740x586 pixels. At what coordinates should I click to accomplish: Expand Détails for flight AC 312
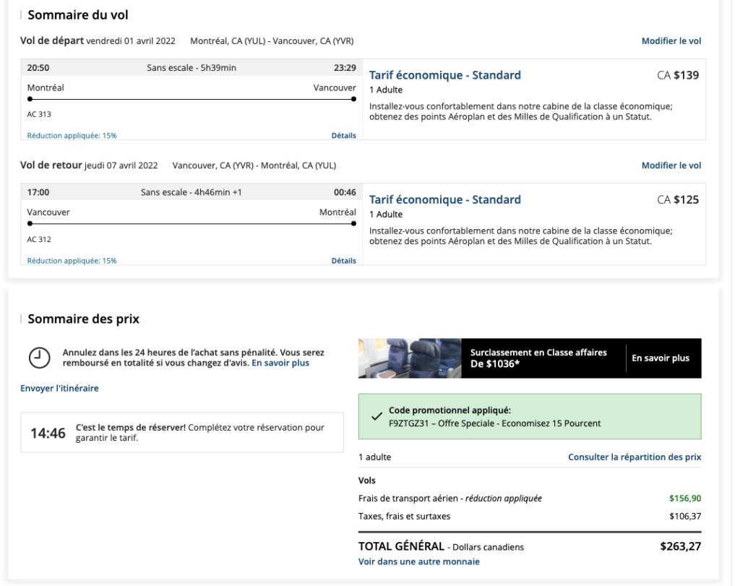(343, 261)
